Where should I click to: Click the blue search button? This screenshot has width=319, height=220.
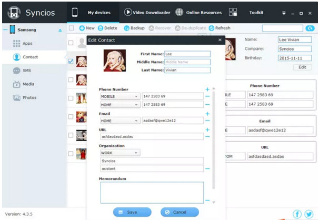(310, 28)
